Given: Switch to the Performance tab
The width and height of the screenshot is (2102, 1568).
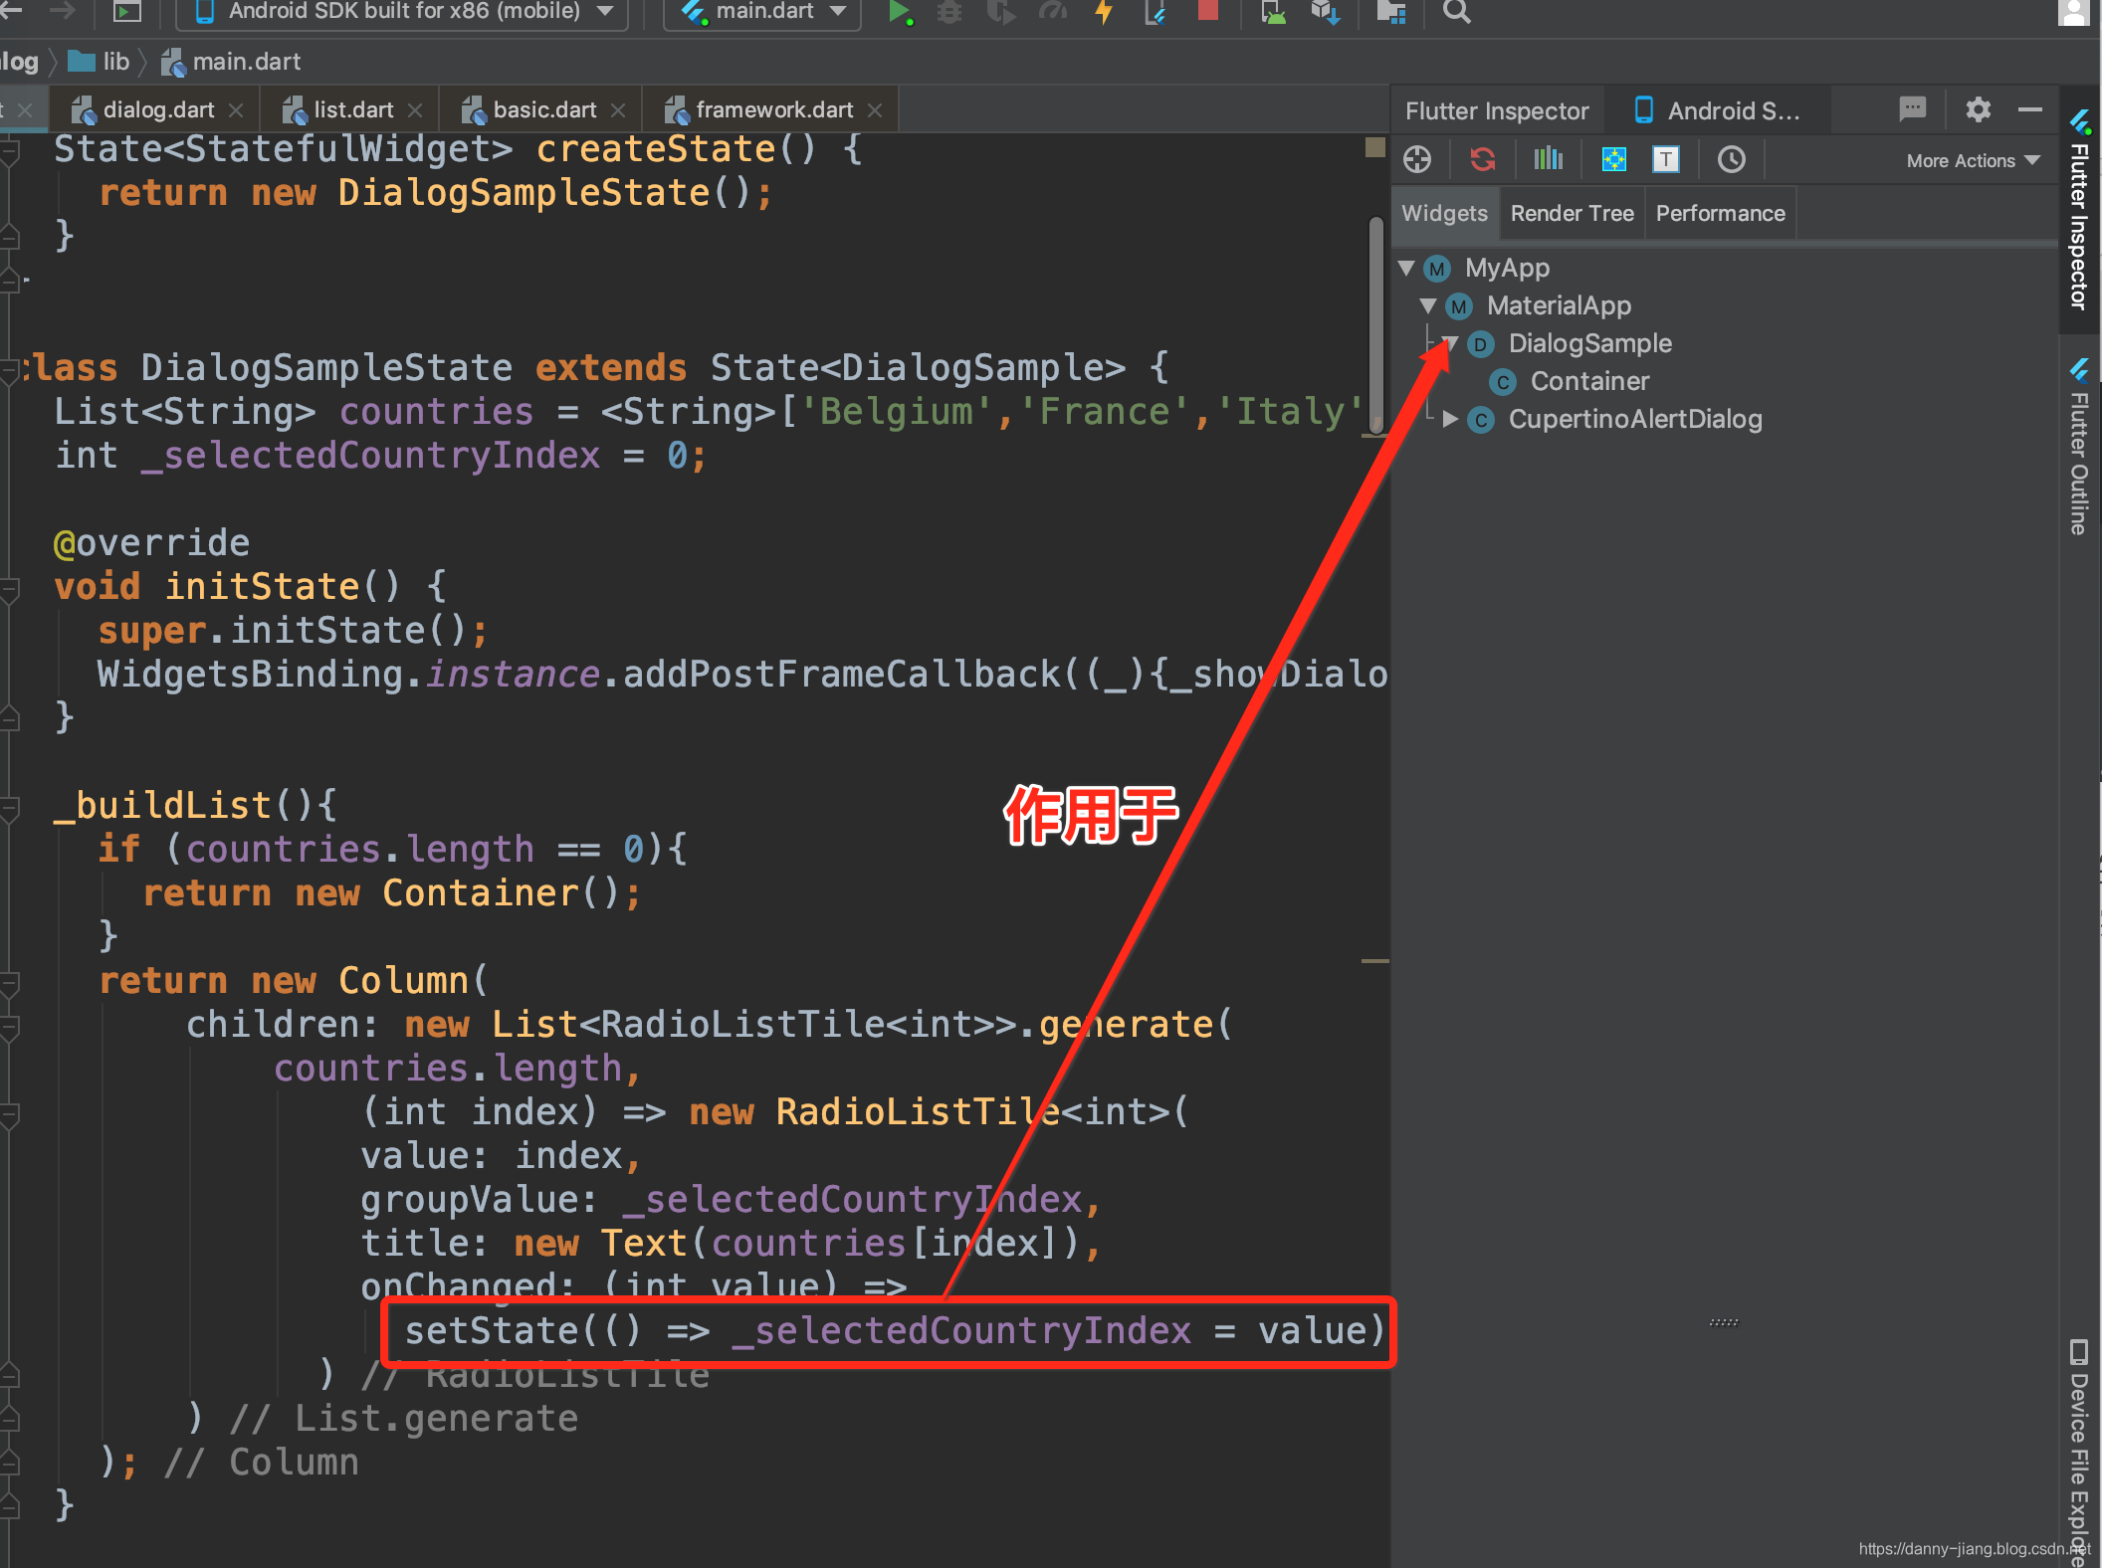Looking at the screenshot, I should pyautogui.click(x=1720, y=213).
